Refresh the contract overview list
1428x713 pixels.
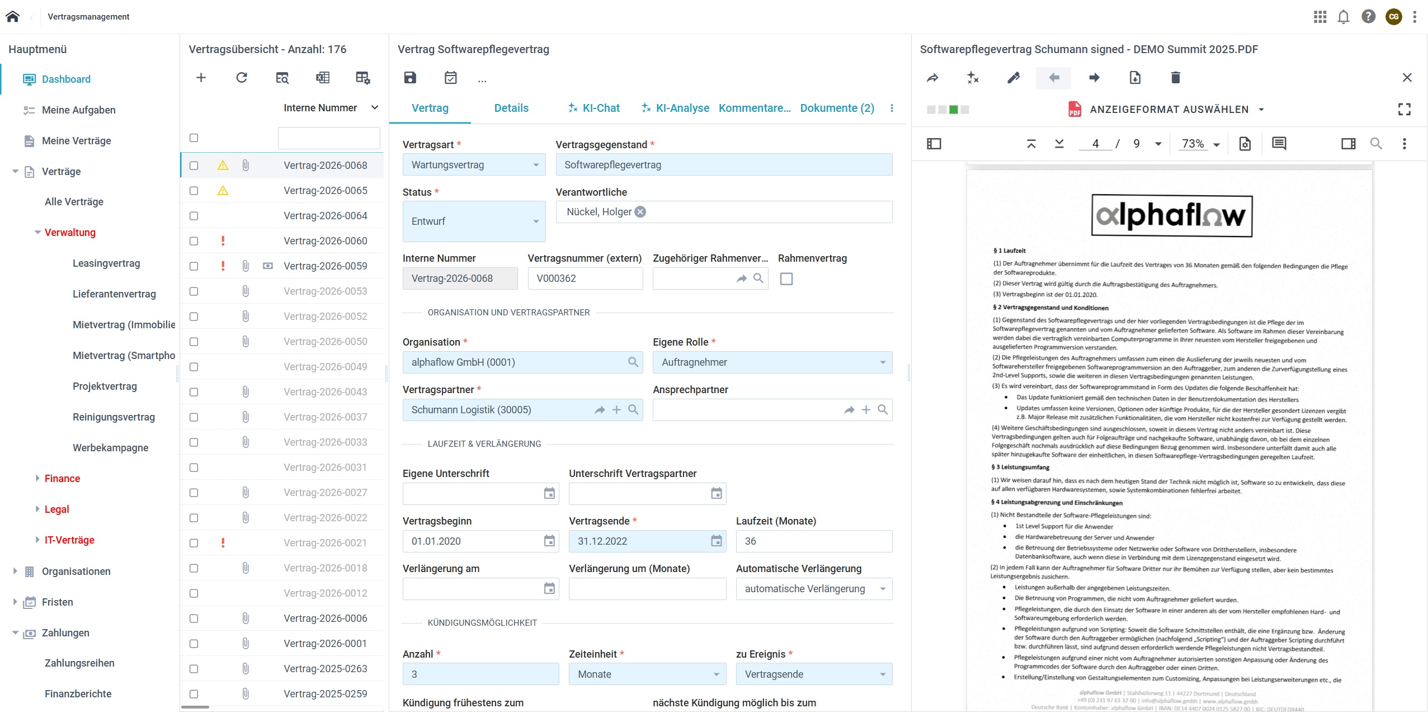(x=242, y=78)
